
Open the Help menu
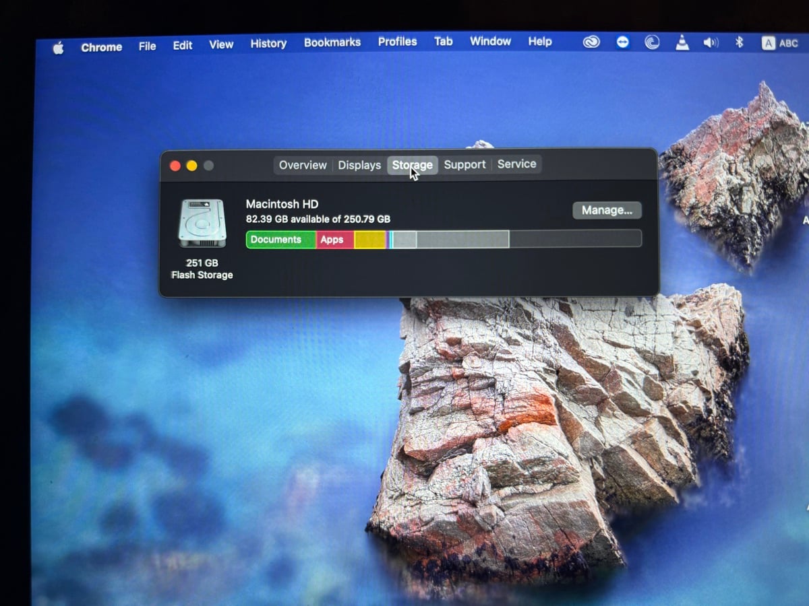click(x=539, y=41)
